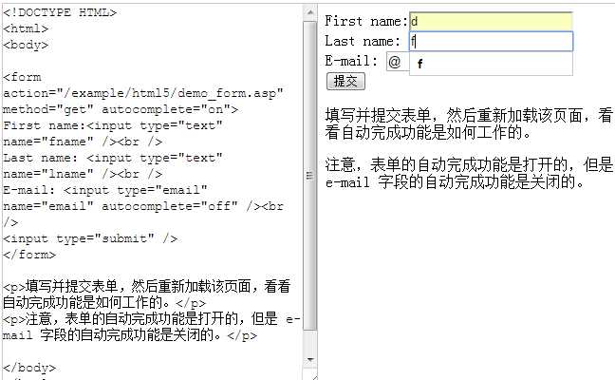The width and height of the screenshot is (615, 380).
Task: Click code line 'name="email" autocomplete="off" /><br'
Action: click(143, 206)
